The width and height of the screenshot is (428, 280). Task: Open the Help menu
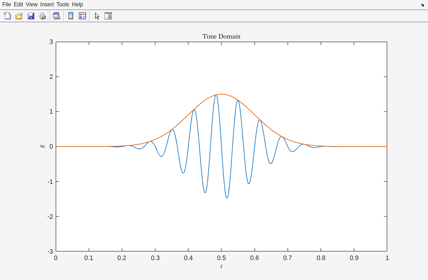(x=77, y=5)
